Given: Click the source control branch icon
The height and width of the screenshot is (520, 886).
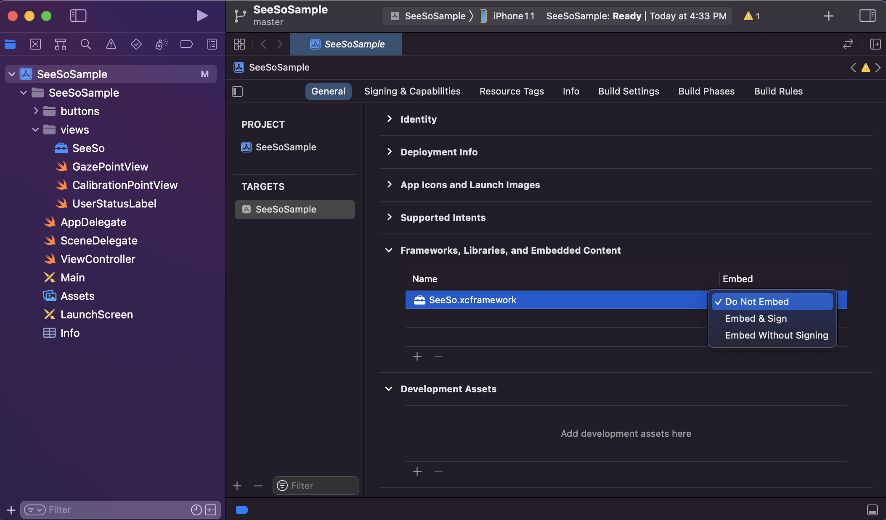Looking at the screenshot, I should [240, 16].
